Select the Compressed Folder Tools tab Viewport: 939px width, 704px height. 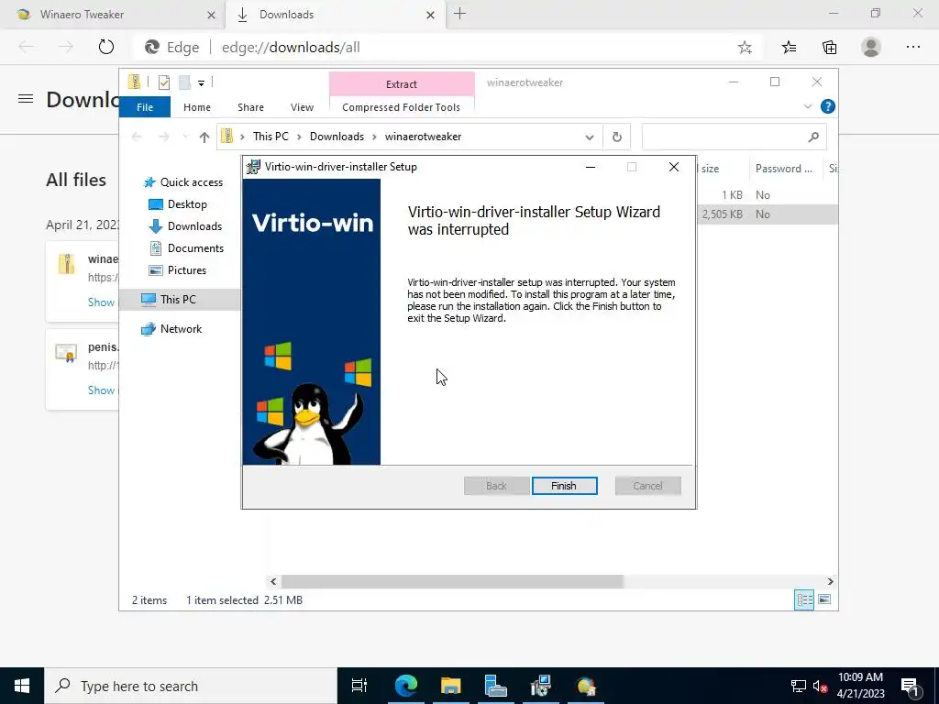click(402, 107)
